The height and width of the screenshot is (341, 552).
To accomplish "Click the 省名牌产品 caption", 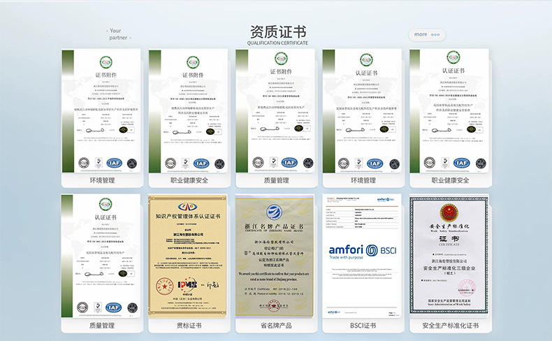I will pos(276,326).
